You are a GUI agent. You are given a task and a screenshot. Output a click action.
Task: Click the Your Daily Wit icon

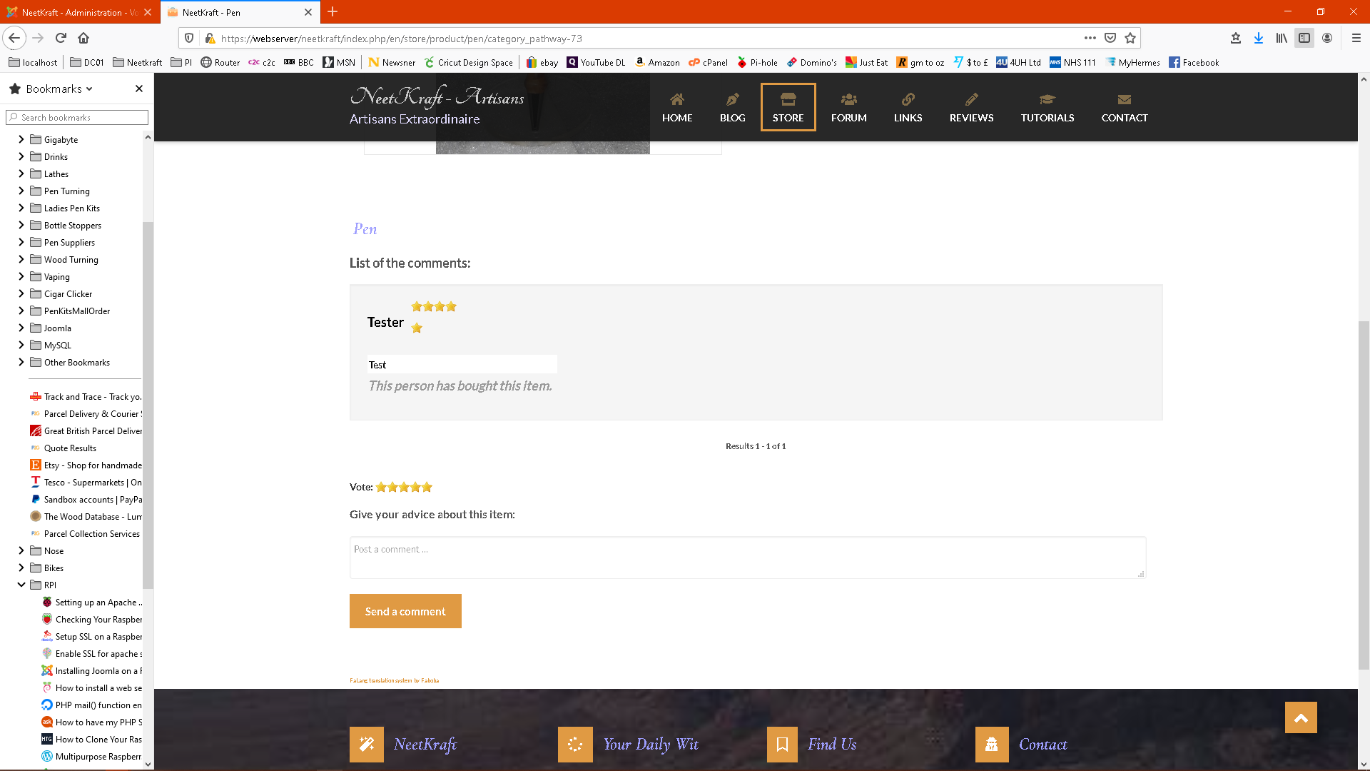click(575, 745)
